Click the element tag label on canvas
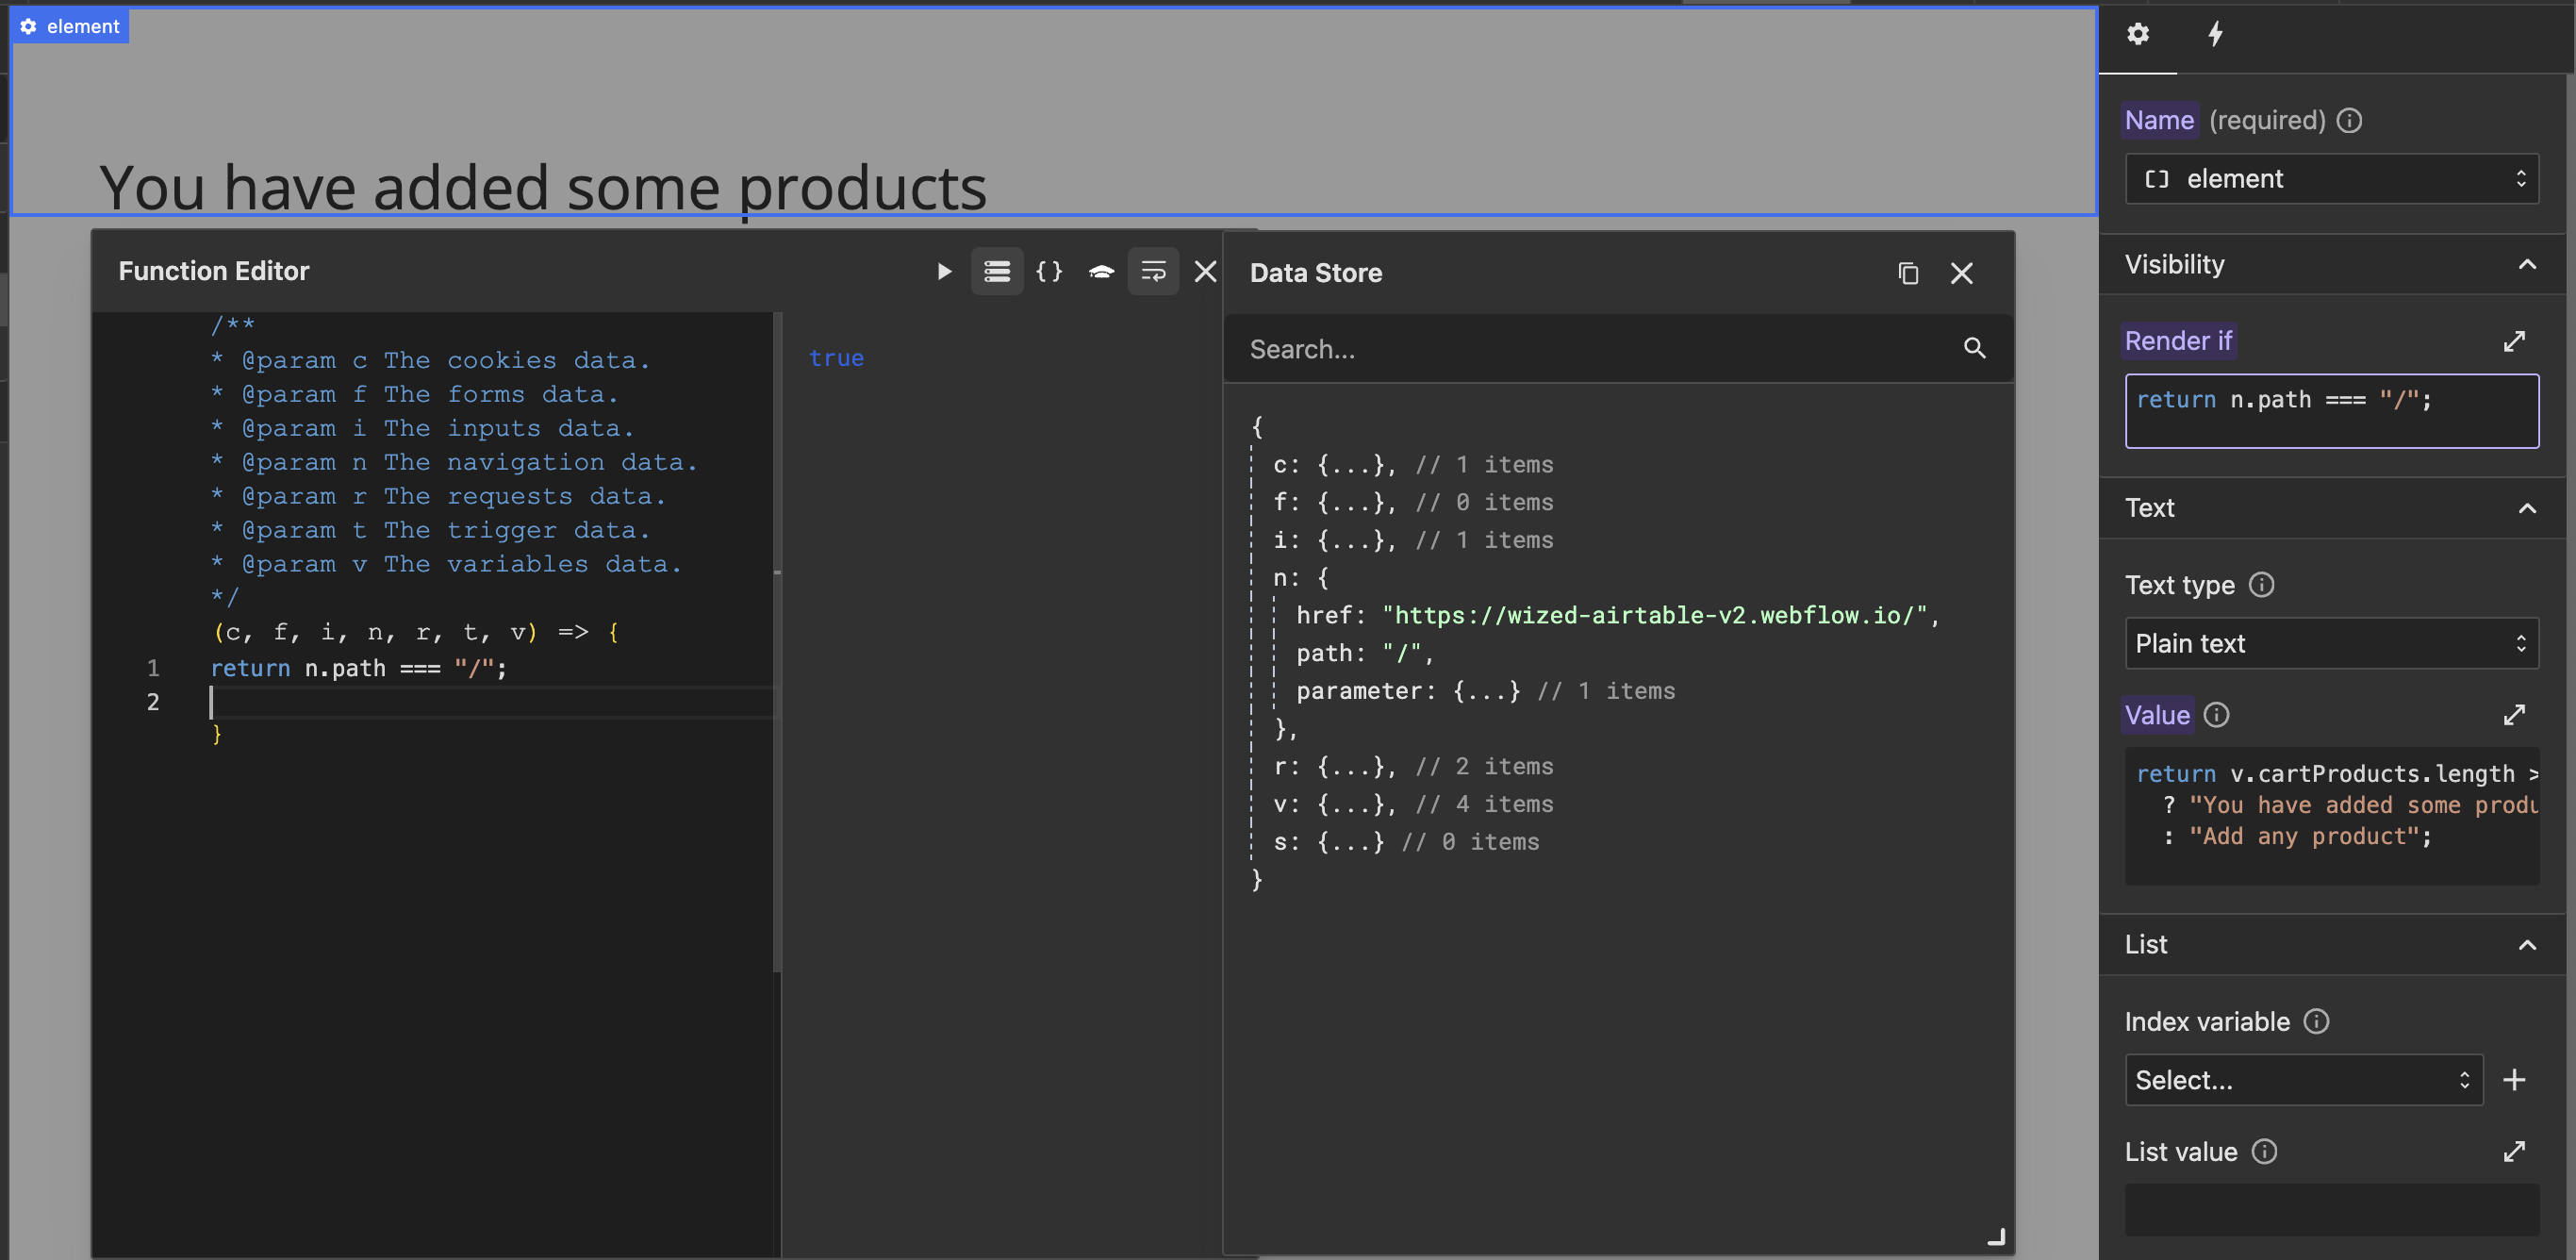 pos(70,27)
